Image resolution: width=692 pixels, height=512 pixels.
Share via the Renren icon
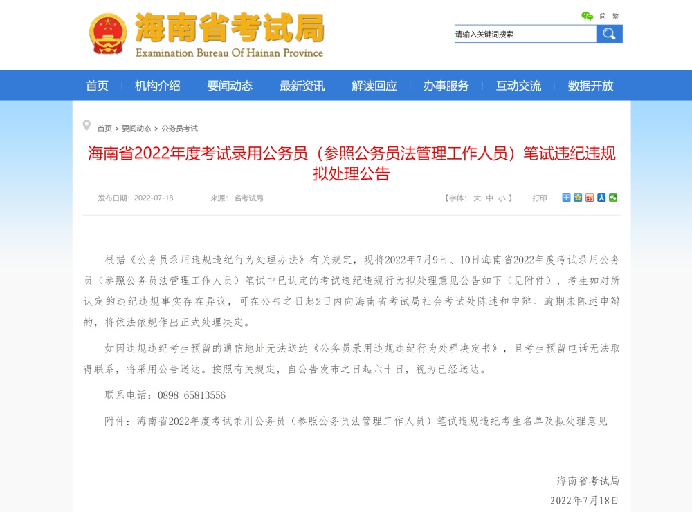601,198
